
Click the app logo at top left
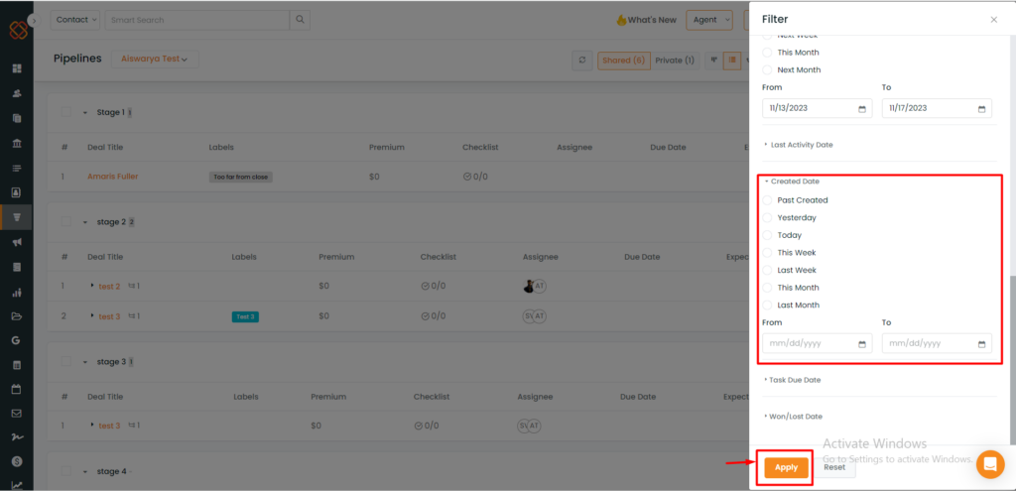[19, 30]
